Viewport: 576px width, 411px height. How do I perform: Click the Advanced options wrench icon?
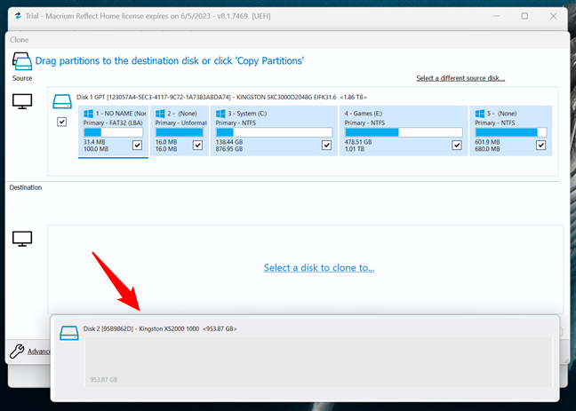pyautogui.click(x=17, y=352)
